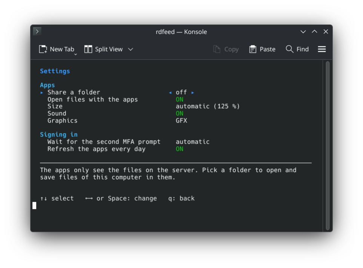
Task: Click the 'Signing in' section heading
Action: 58,135
